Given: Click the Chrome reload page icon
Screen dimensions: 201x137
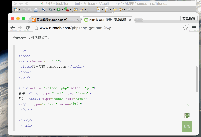Looking at the screenshot, I should point(27,28).
